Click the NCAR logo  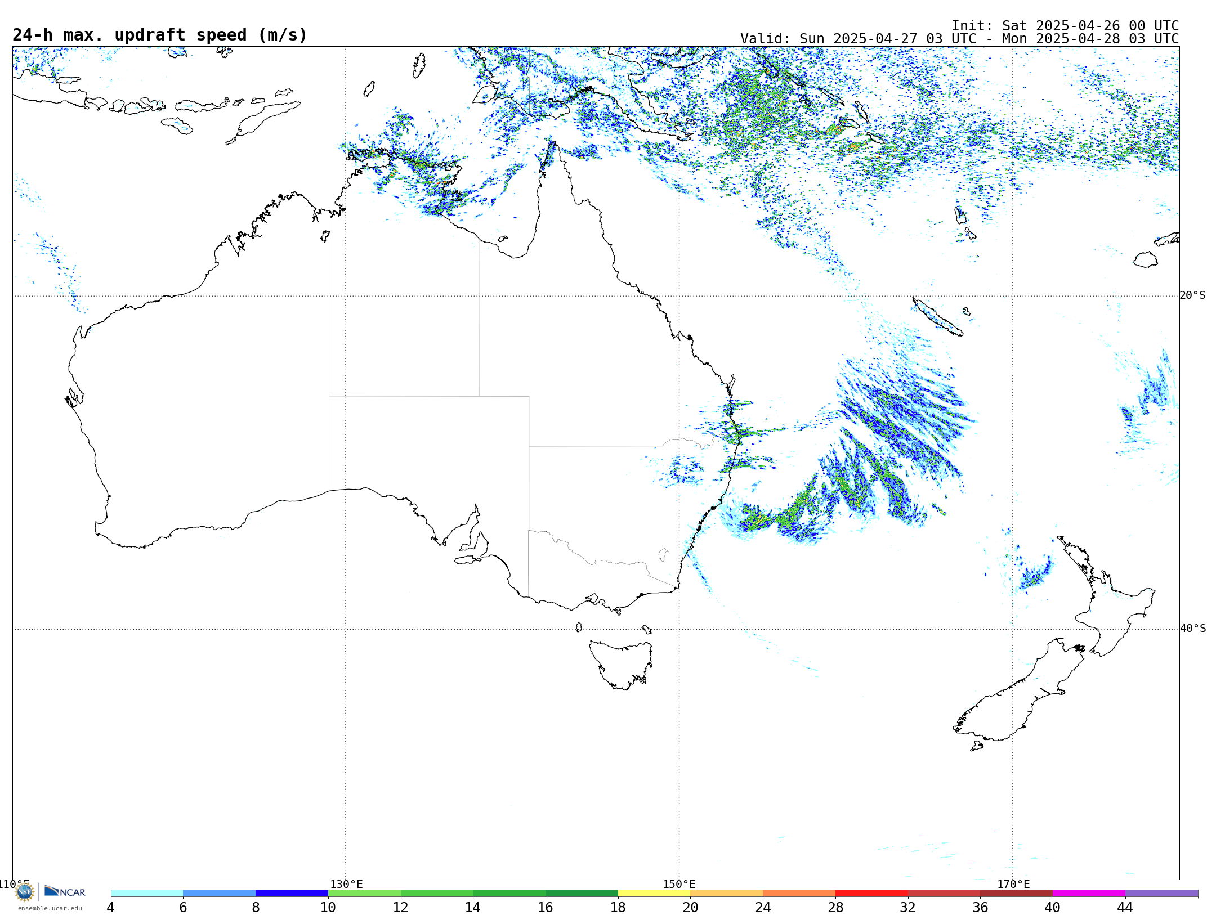[65, 891]
